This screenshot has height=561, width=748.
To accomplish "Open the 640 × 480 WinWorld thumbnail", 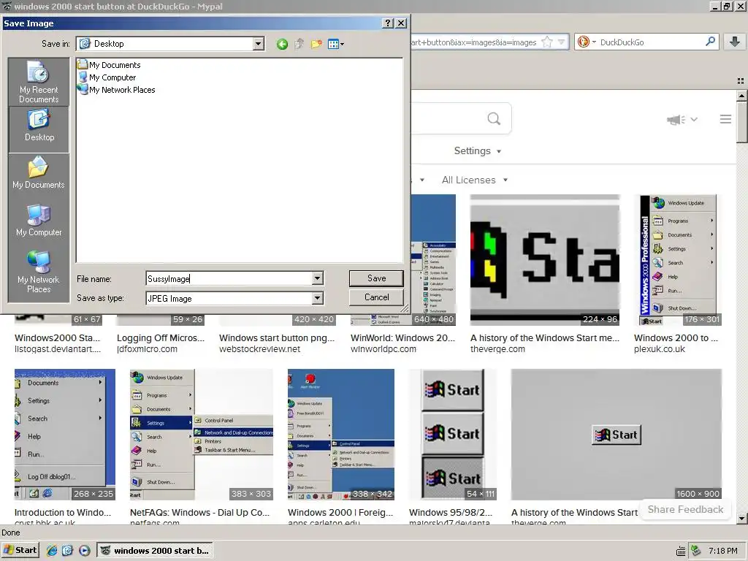I will tap(433, 260).
